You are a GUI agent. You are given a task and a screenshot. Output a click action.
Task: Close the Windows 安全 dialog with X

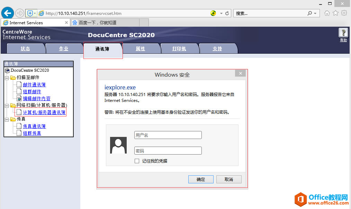coord(241,73)
